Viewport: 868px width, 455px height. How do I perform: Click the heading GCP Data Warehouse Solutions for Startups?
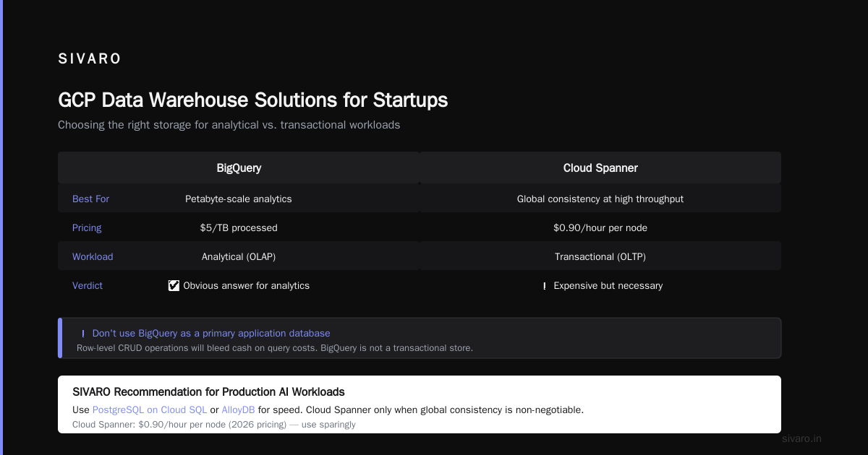click(x=253, y=100)
